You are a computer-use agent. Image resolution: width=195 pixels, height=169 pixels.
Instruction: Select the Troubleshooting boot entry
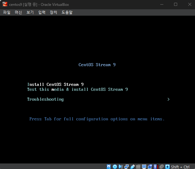click(x=46, y=99)
